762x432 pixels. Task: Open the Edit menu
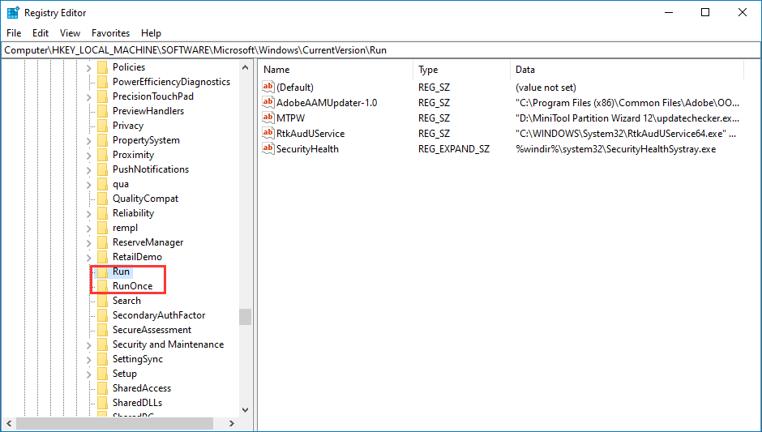(41, 33)
